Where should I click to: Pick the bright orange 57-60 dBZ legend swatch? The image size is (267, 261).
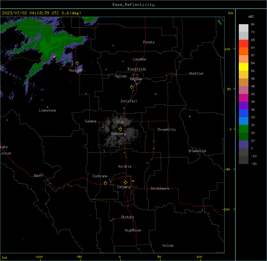coord(243,51)
